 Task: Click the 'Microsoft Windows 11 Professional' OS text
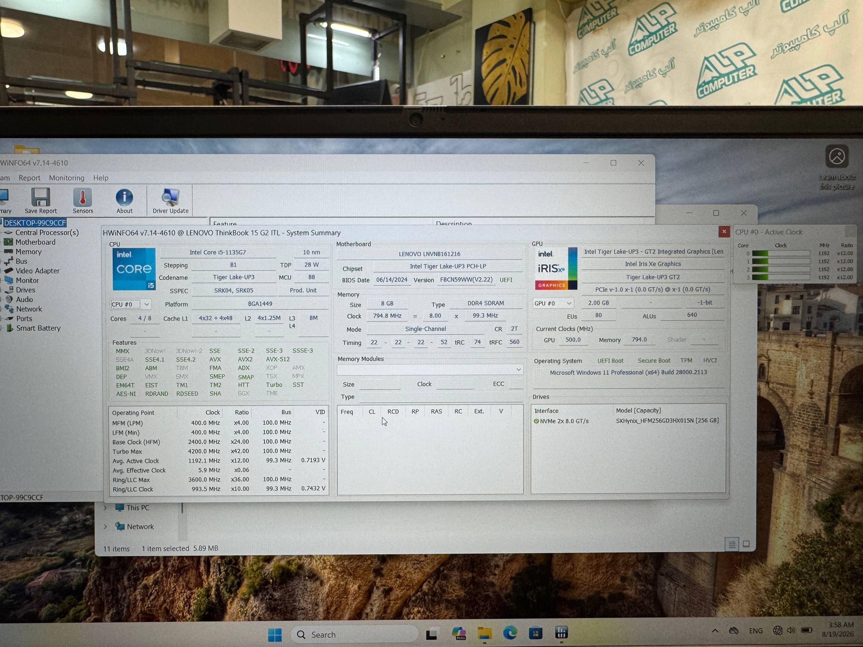(628, 372)
